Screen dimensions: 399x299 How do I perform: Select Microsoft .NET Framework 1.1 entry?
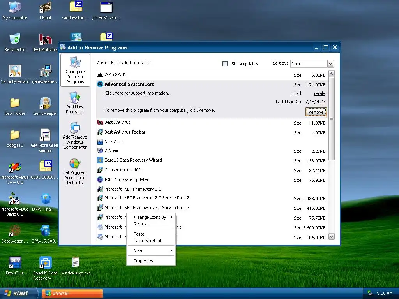coord(212,189)
